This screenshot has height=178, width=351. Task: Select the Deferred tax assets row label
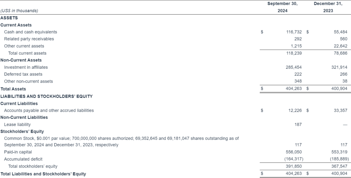pyautogui.click(x=23, y=74)
